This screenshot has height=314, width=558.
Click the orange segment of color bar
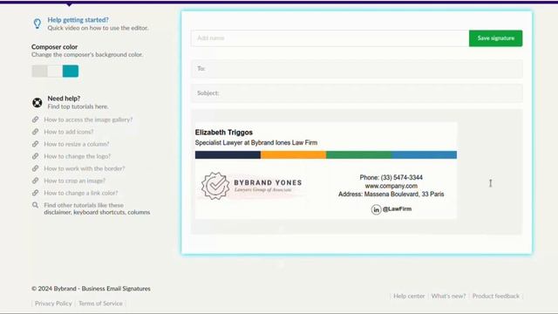(293, 154)
